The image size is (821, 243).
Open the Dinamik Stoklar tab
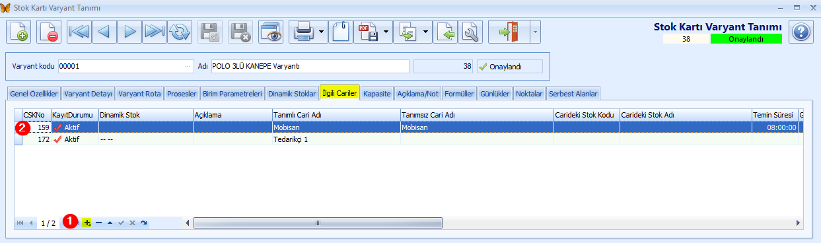pyautogui.click(x=291, y=94)
